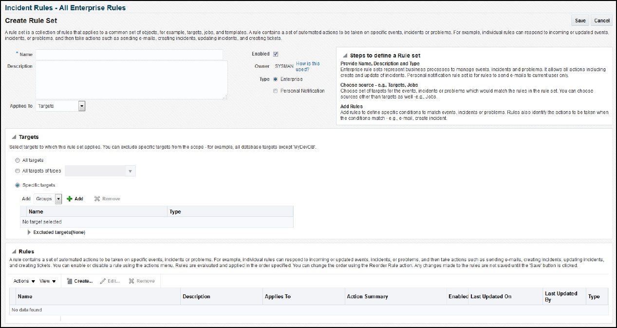
Task: Click in the Name input field
Action: pos(129,55)
